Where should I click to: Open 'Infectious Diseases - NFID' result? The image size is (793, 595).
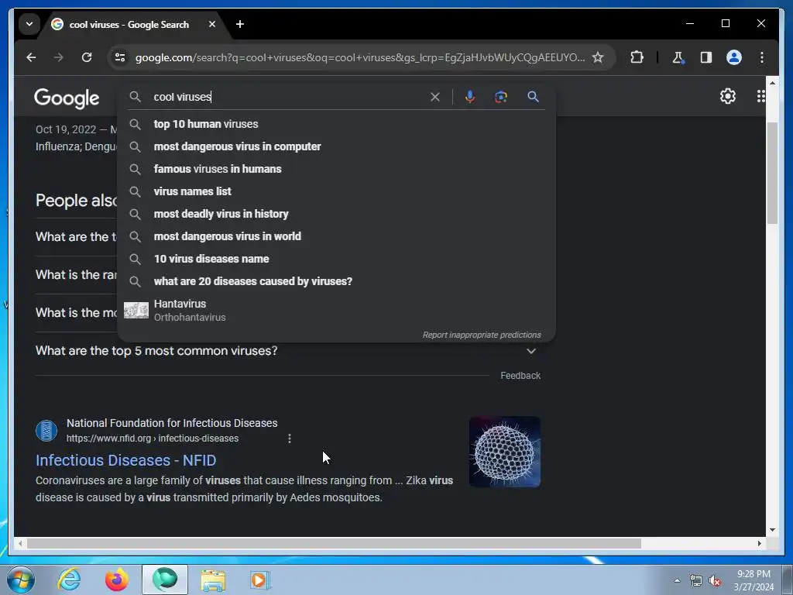[x=126, y=460]
